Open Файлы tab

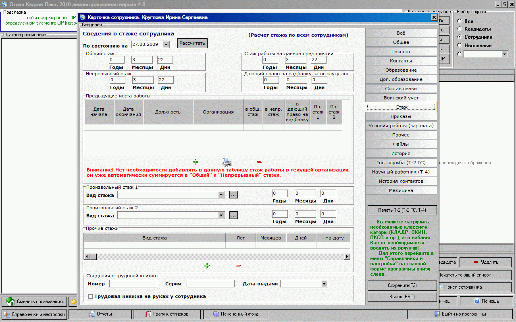tap(401, 144)
